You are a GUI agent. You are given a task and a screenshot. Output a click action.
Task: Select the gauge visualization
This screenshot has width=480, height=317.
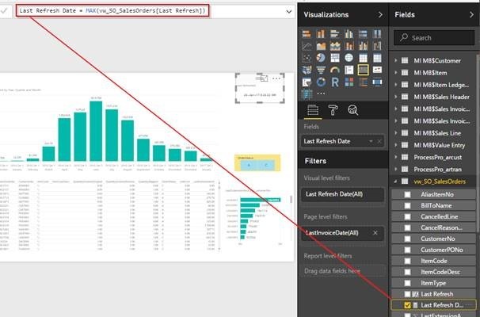[x=334, y=71]
